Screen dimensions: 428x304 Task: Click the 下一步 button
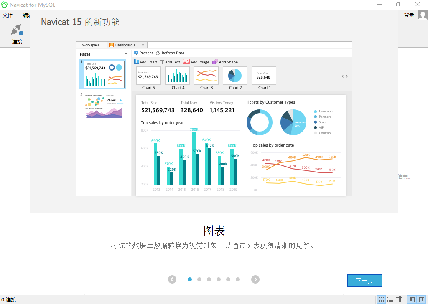(364, 281)
